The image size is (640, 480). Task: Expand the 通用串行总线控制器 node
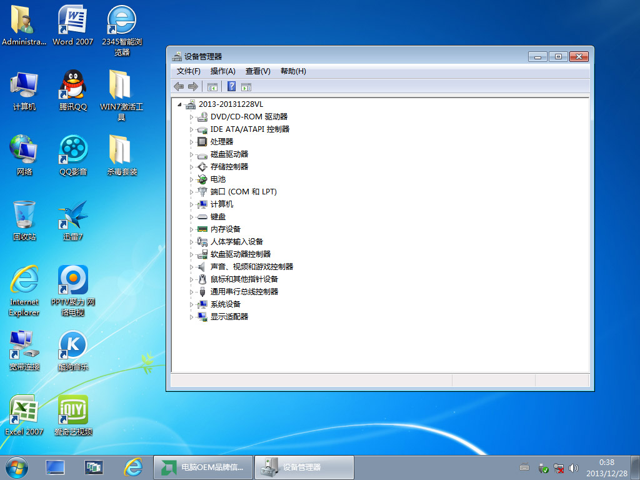191,292
